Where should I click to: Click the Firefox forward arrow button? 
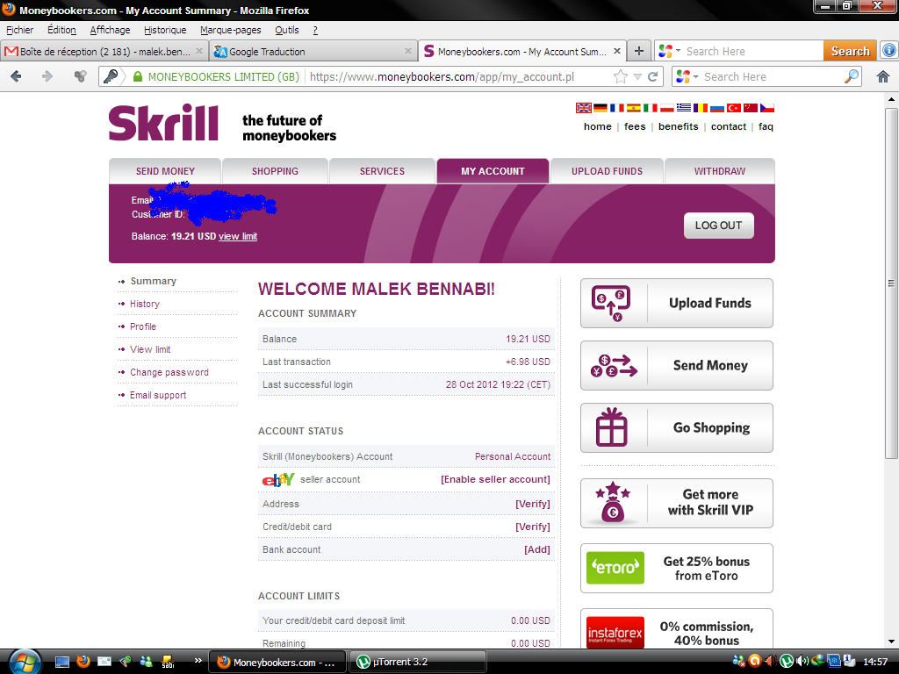[x=47, y=76]
